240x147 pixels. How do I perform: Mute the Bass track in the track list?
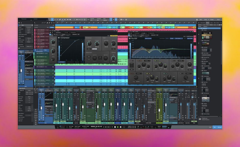pyautogui.click(x=37, y=50)
